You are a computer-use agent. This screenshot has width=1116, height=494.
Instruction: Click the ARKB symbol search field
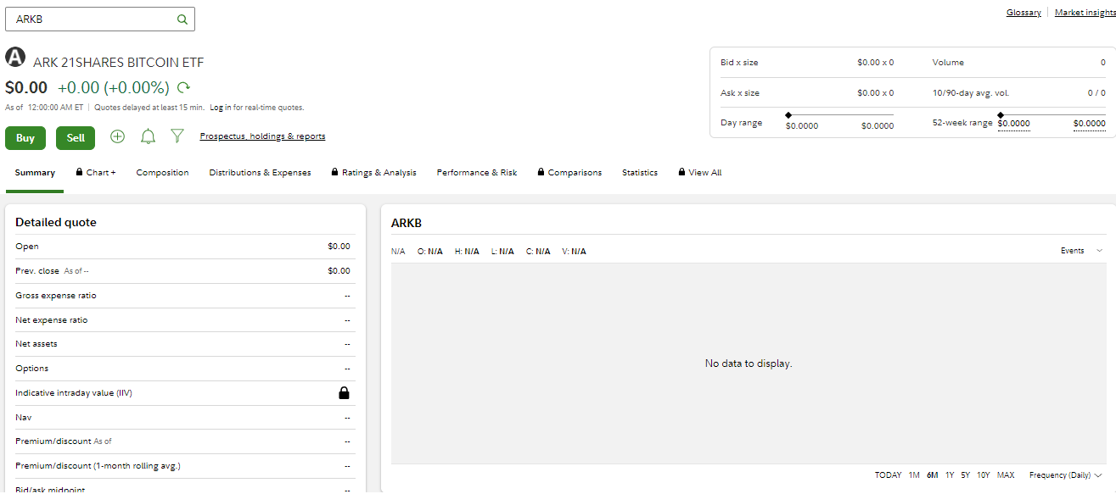pyautogui.click(x=100, y=19)
